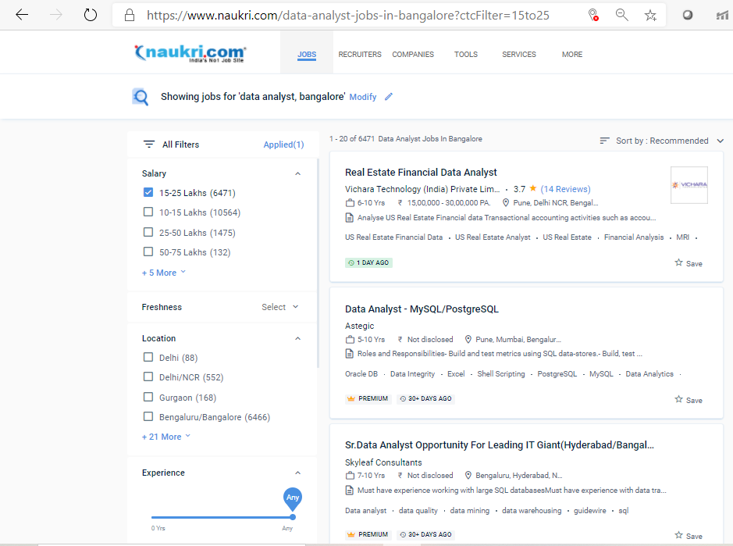Screen dimensions: 733x546
Task: Open '(14 Reviews)' link for Vichara
Action: coord(566,189)
